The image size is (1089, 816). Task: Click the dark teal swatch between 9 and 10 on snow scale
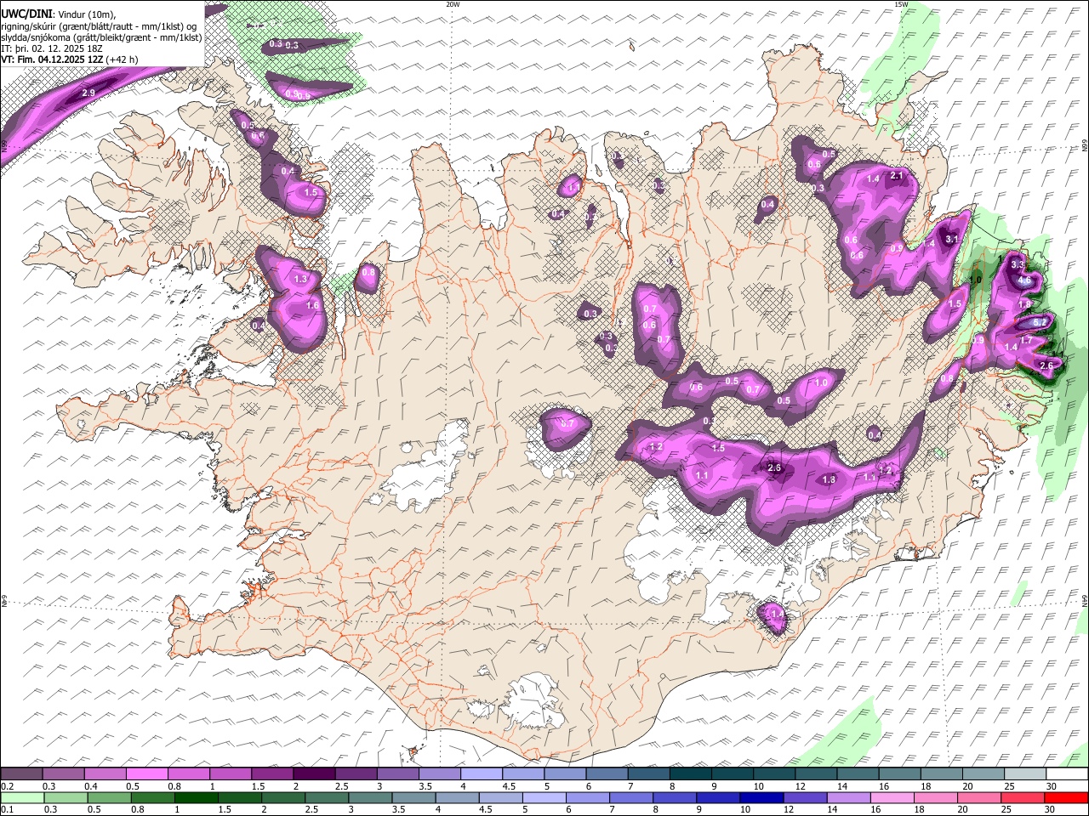click(x=733, y=774)
